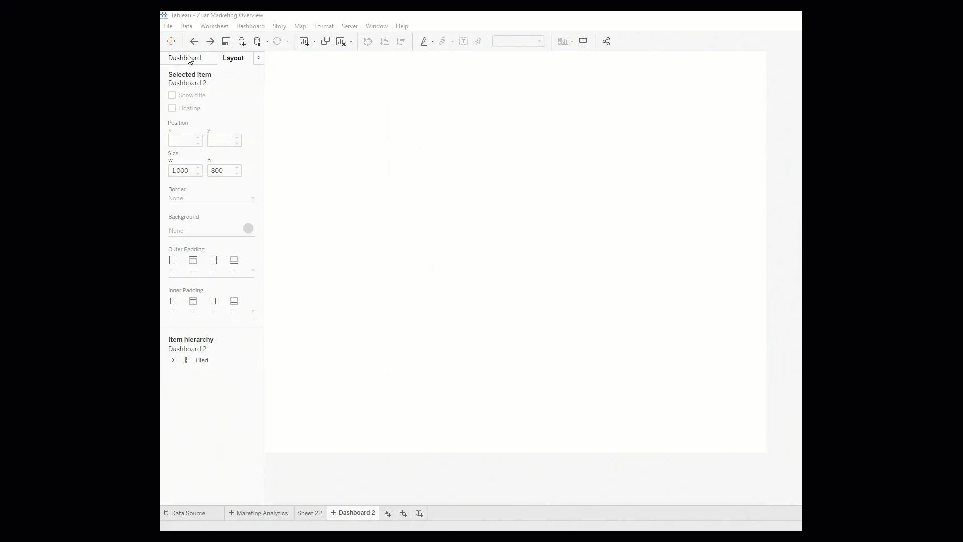Click the Data Source tab
This screenshot has height=542, width=963.
point(187,513)
